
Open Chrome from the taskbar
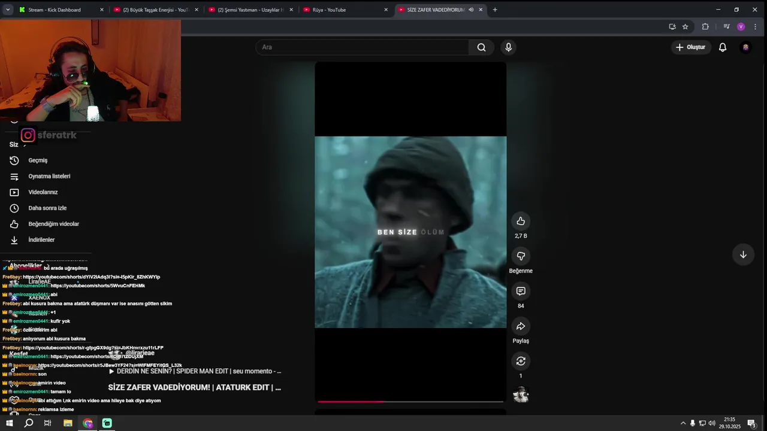pyautogui.click(x=88, y=423)
